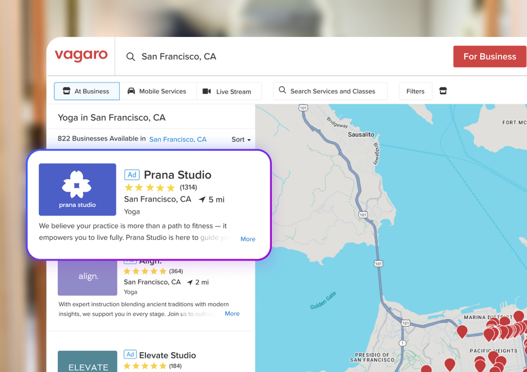Screen dimensions: 527x372
Task: Click the For Business button
Action: coord(490,57)
